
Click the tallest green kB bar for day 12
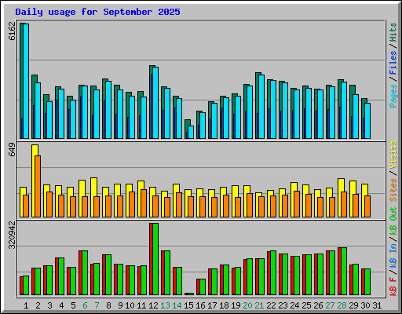coord(155,259)
